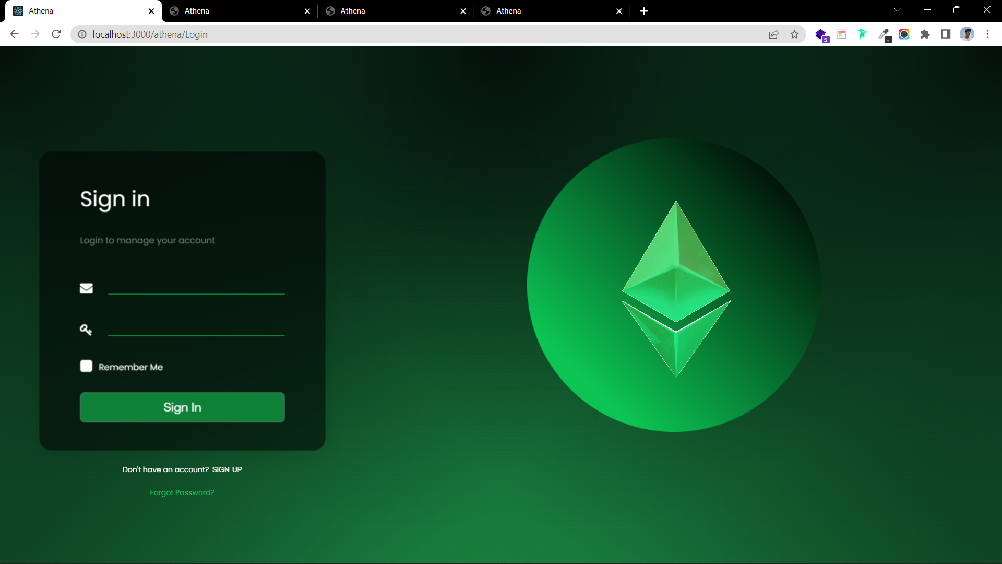Open the notes extension icon
The image size is (1002, 564).
[x=842, y=34]
